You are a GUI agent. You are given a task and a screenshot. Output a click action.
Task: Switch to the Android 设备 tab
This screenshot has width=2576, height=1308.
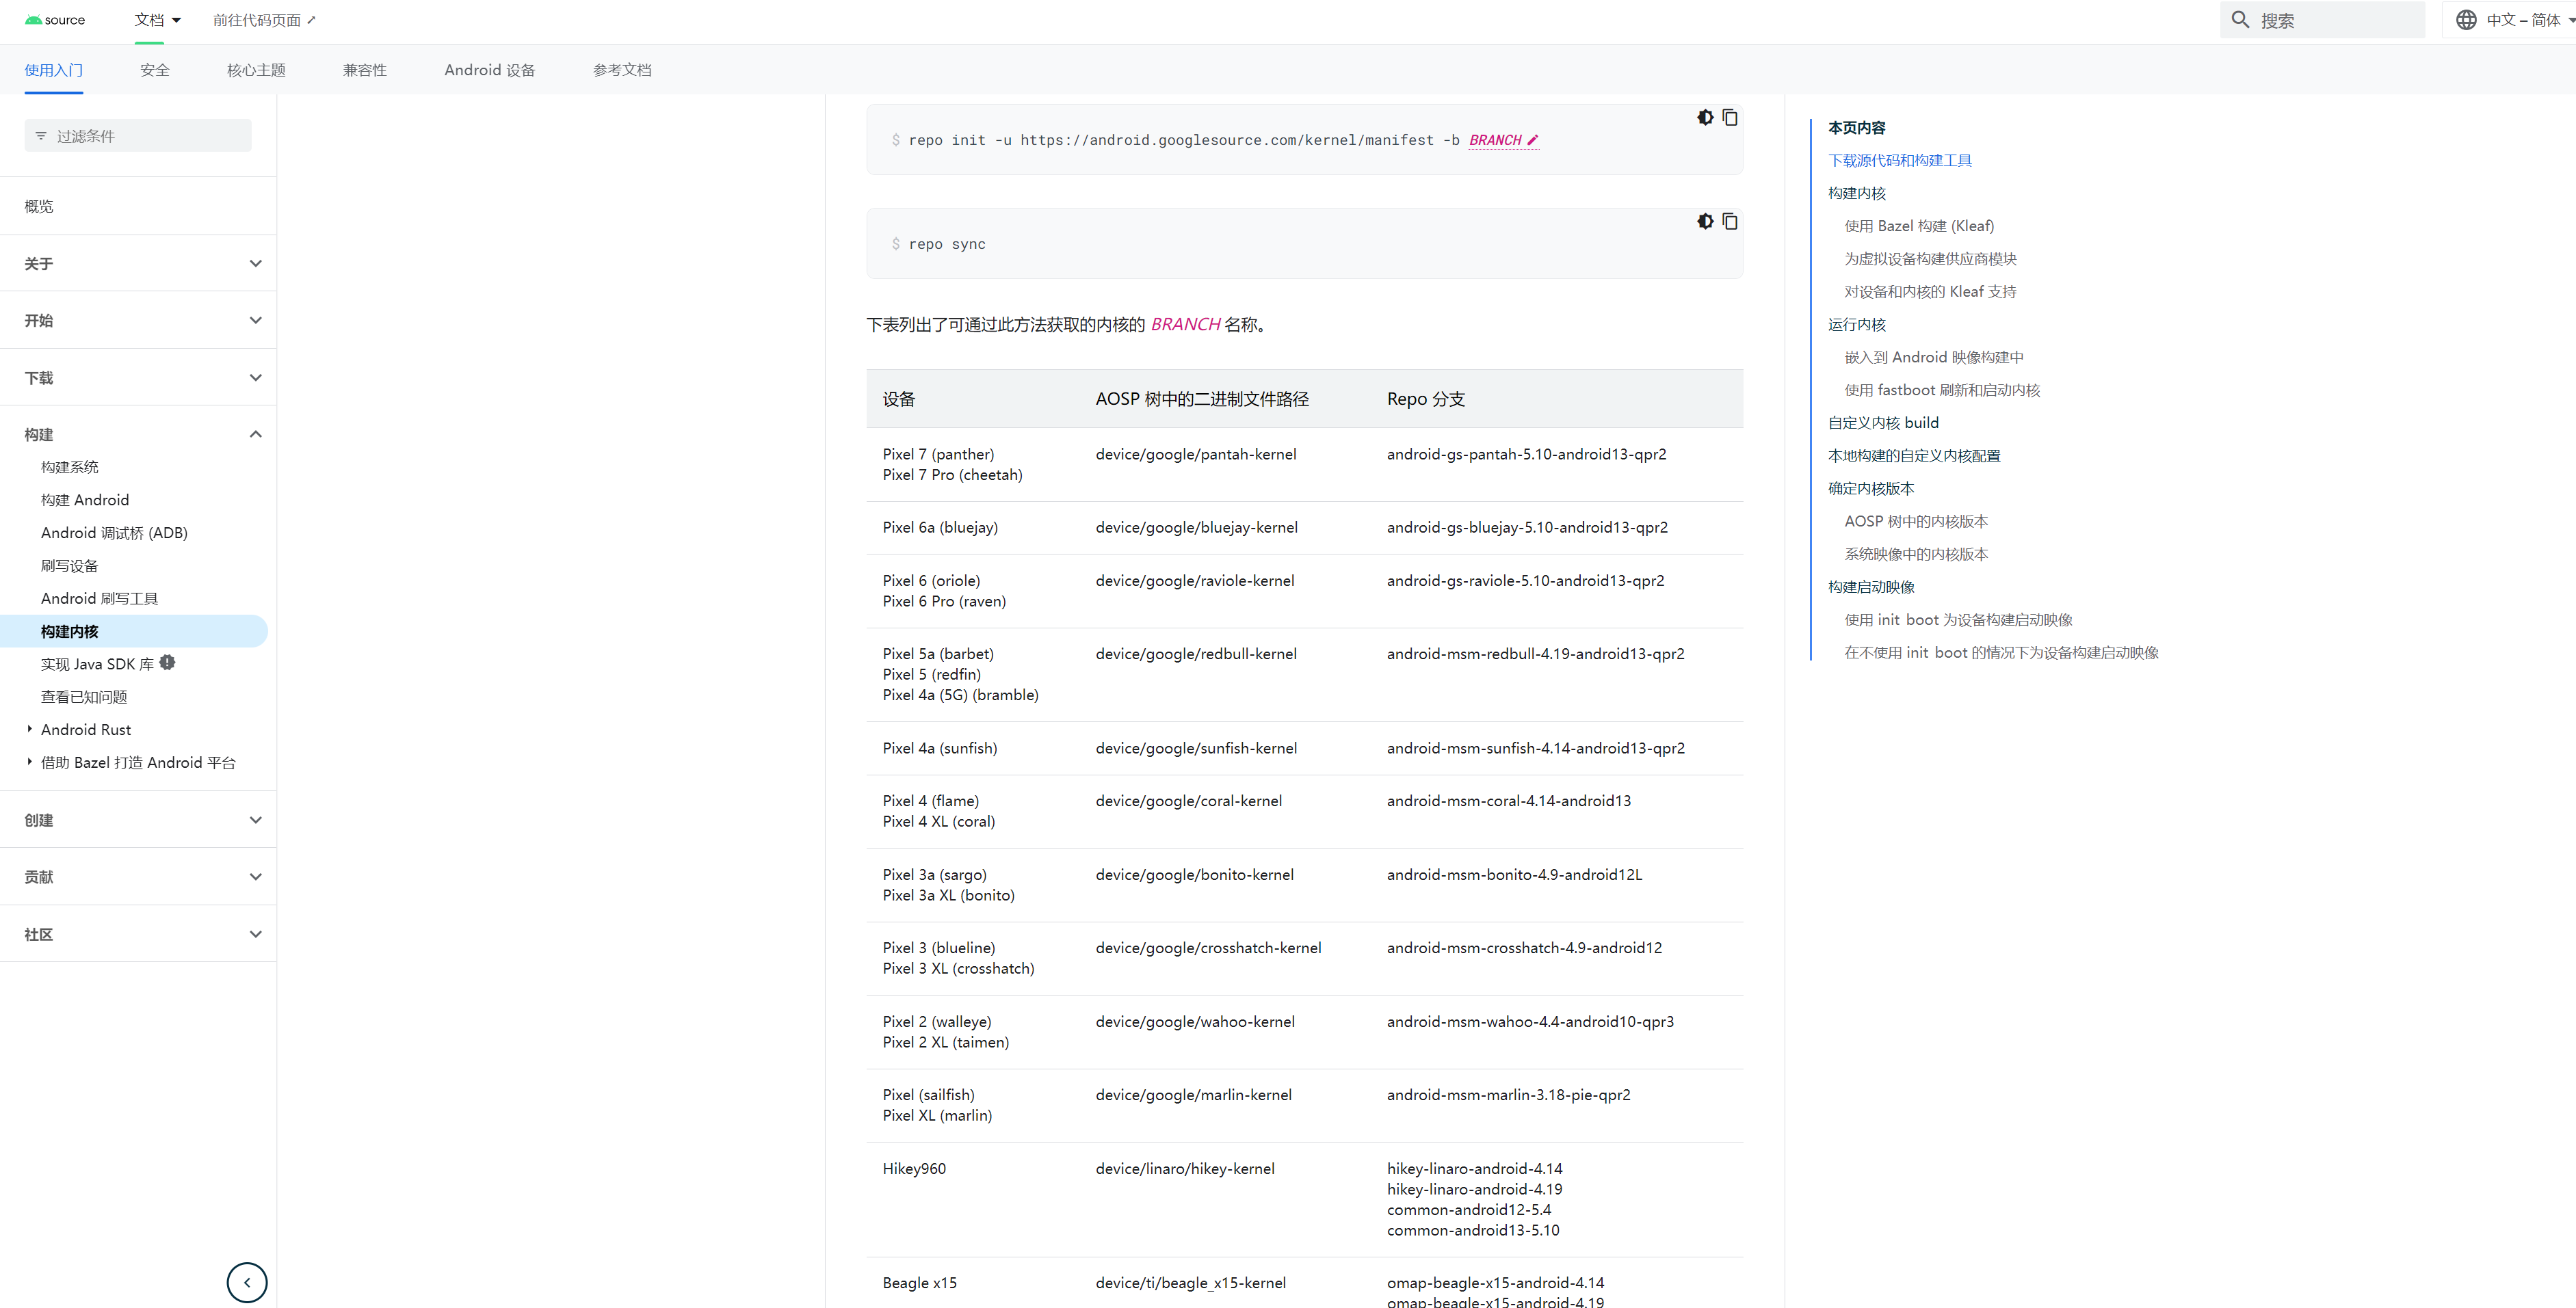tap(490, 70)
